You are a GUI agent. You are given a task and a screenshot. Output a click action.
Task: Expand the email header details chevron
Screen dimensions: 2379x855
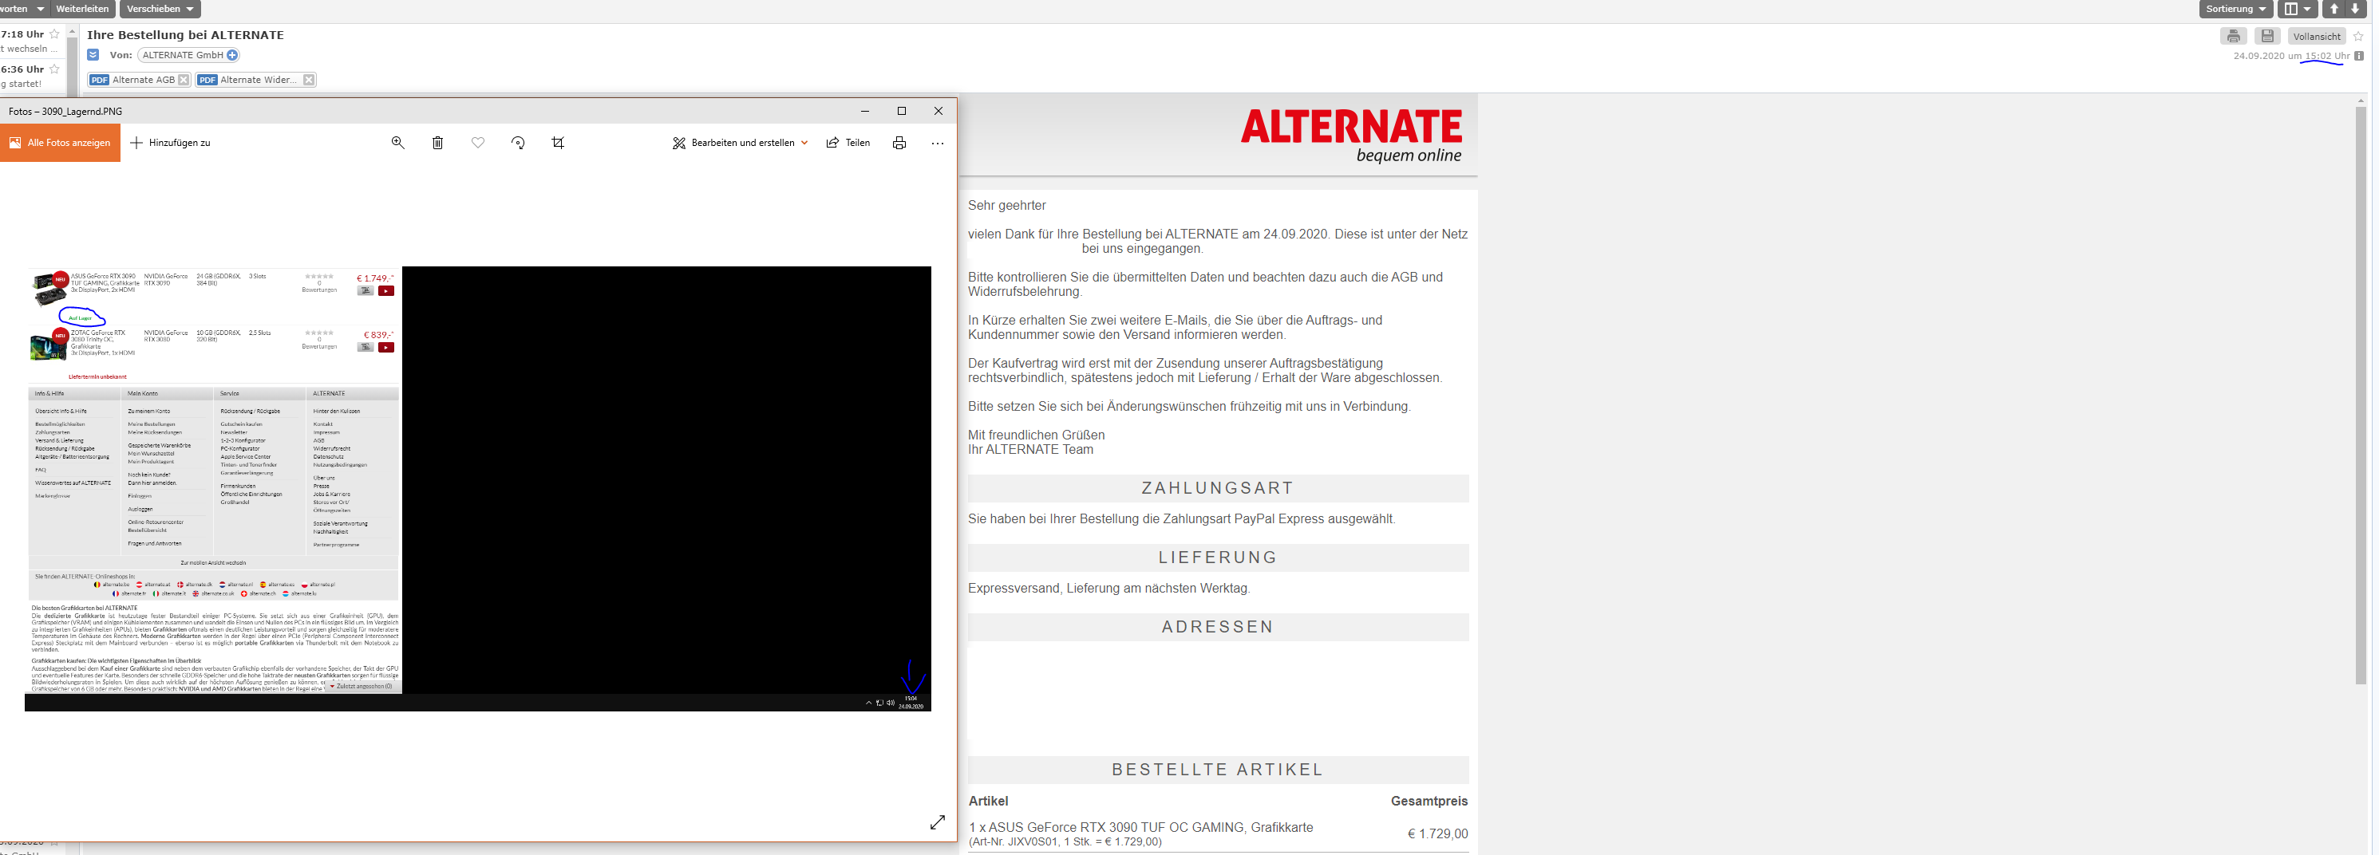tap(93, 55)
